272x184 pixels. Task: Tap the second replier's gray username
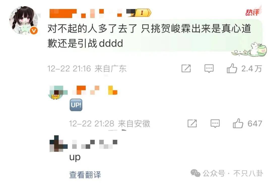click(x=94, y=144)
